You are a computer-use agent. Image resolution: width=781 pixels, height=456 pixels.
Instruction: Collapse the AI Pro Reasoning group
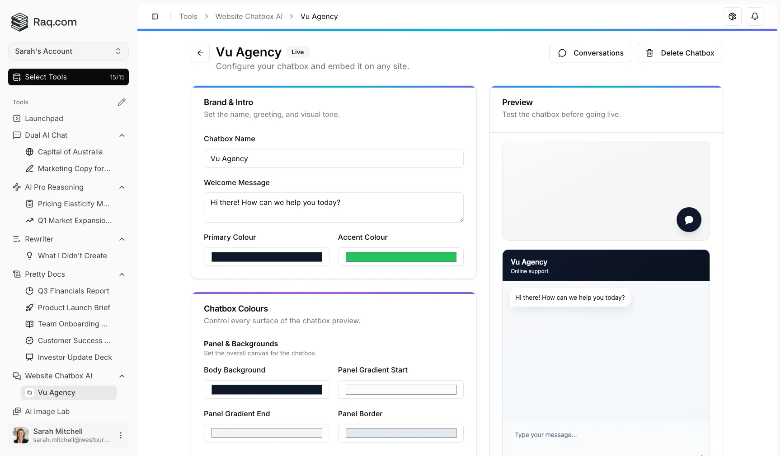[122, 187]
